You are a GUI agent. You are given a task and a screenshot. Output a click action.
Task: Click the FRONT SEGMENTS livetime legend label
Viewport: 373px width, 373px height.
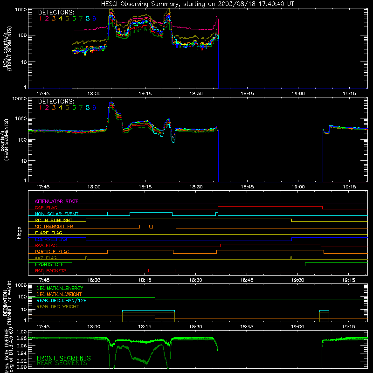[x=64, y=358]
